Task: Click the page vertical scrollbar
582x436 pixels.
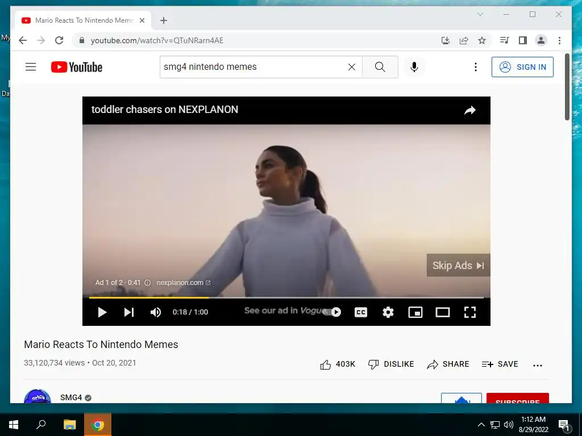Action: (567, 87)
